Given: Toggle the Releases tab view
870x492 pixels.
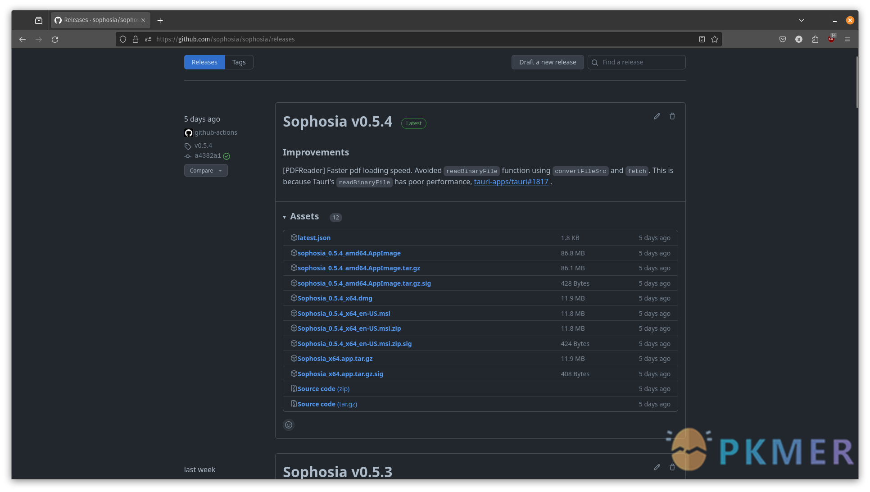Looking at the screenshot, I should pyautogui.click(x=204, y=62).
